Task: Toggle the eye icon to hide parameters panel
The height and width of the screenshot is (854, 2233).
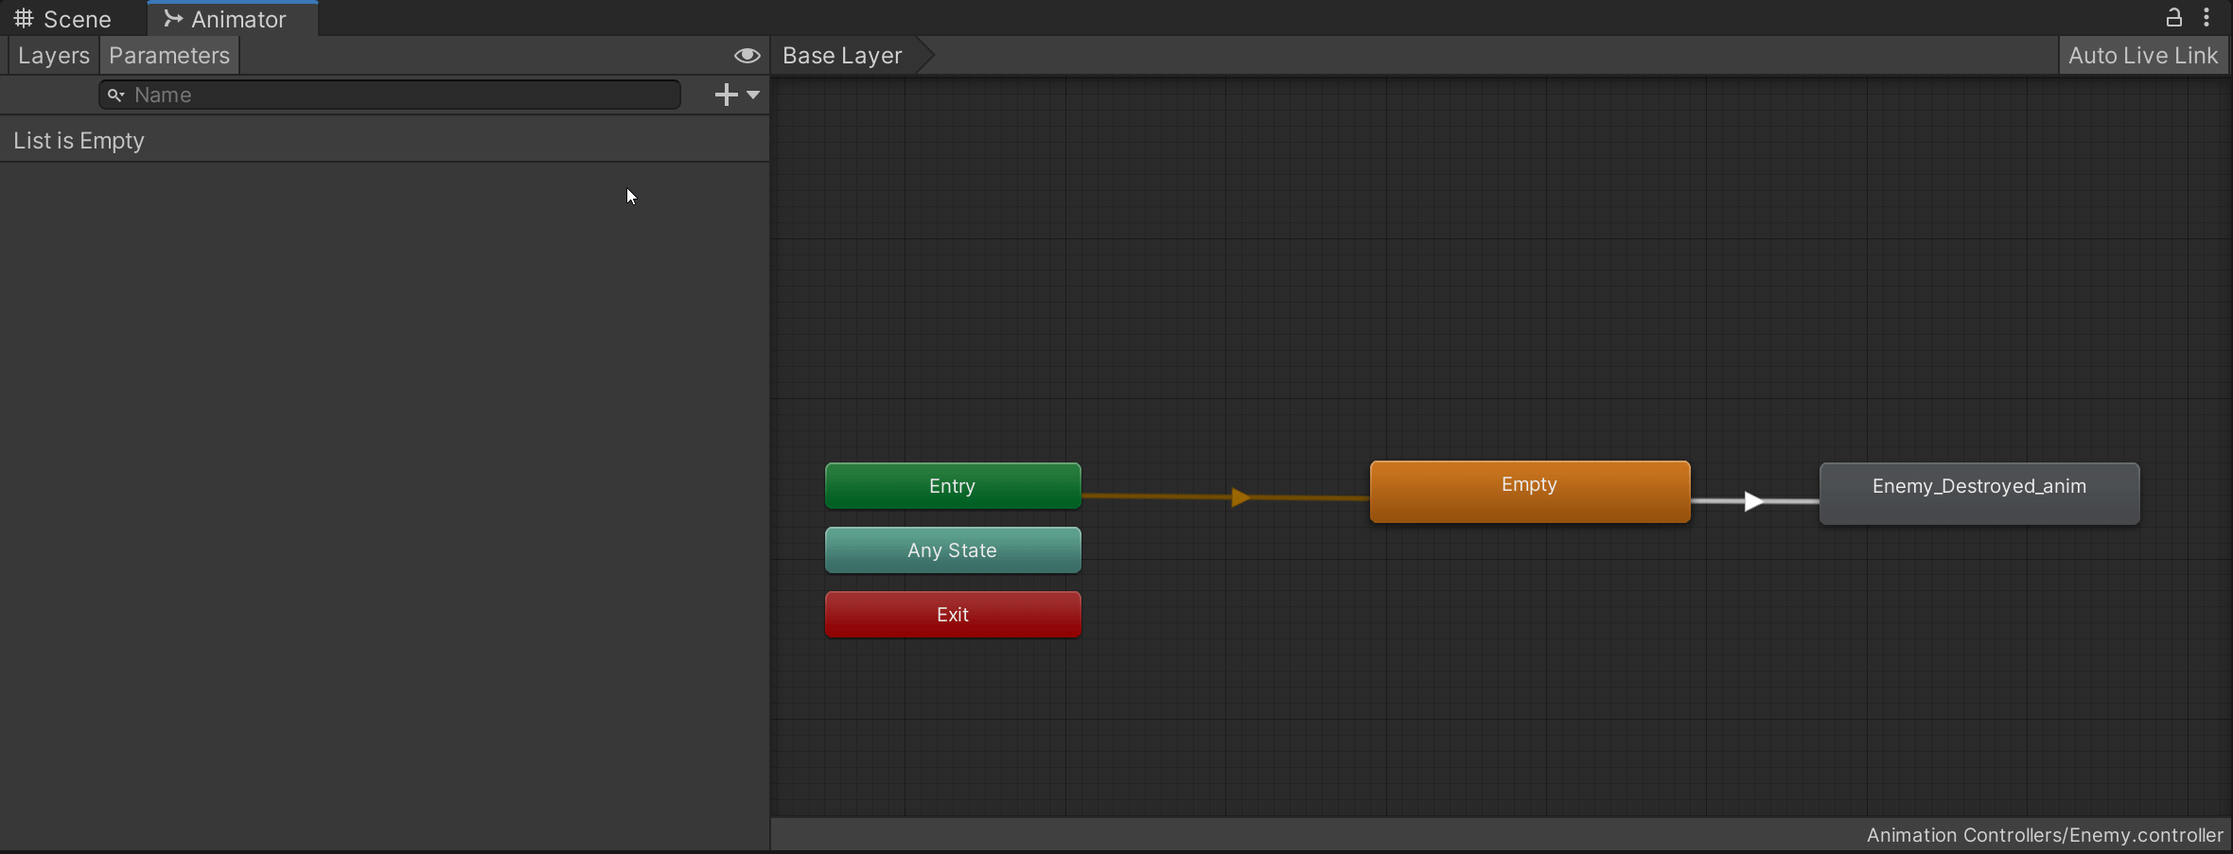Action: point(747,56)
